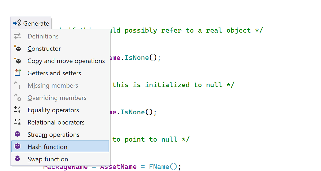321x171 pixels.
Task: Click the Constructor icon
Action: [18, 48]
